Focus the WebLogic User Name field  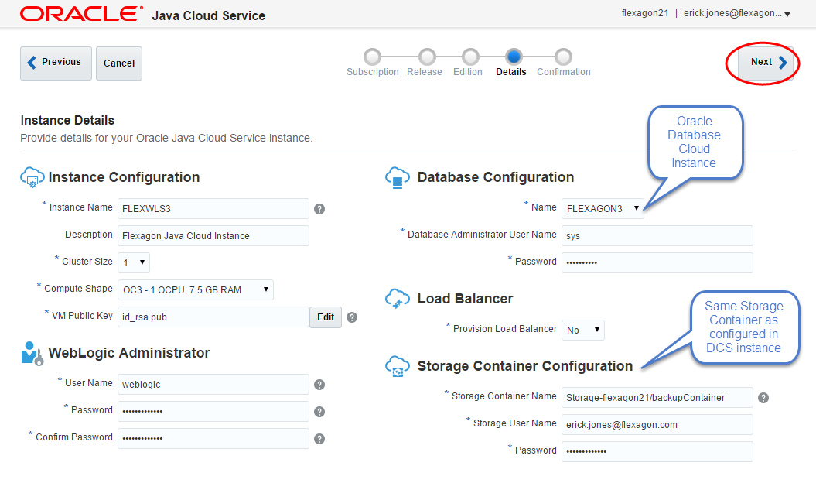[213, 384]
